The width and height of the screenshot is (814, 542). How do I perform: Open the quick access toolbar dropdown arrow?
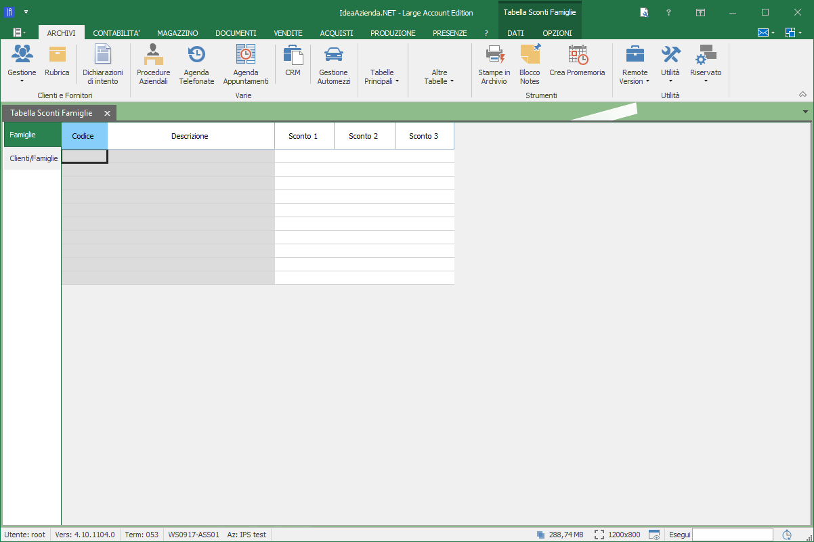[26, 12]
